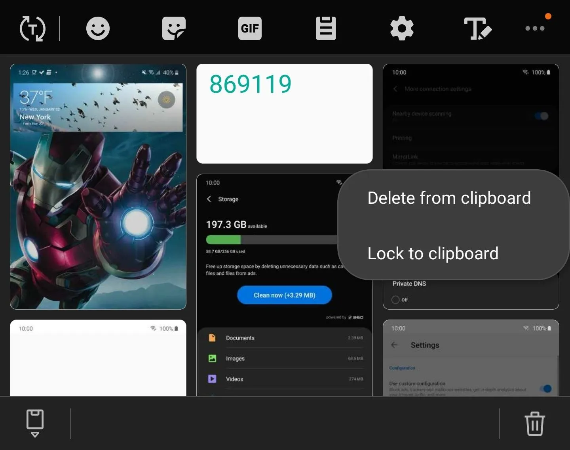Toggle Nearby device scanning switch in thumbnail

click(x=541, y=116)
